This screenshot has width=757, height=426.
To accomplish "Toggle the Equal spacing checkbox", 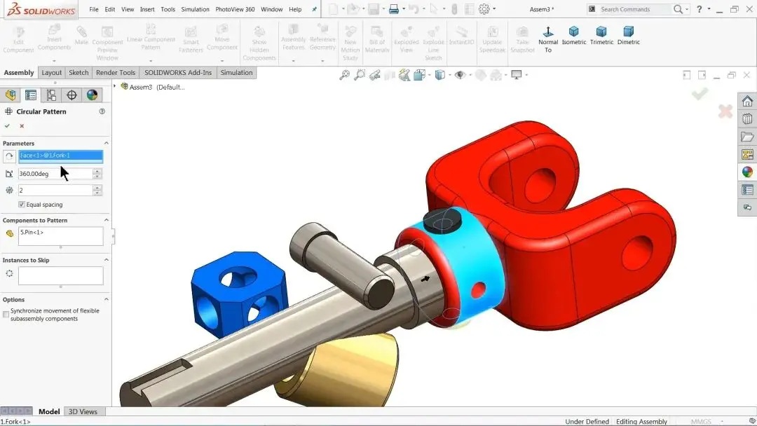I will pyautogui.click(x=22, y=205).
